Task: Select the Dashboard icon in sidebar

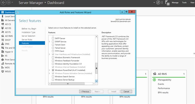Action: point(2,12)
